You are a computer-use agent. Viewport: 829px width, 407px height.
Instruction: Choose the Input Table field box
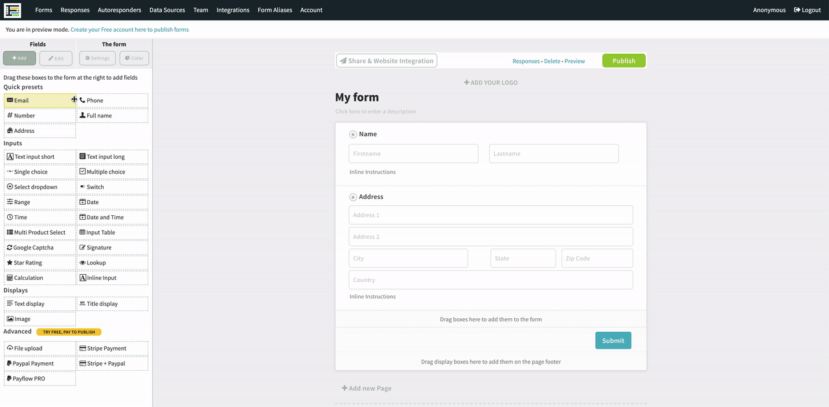click(112, 233)
